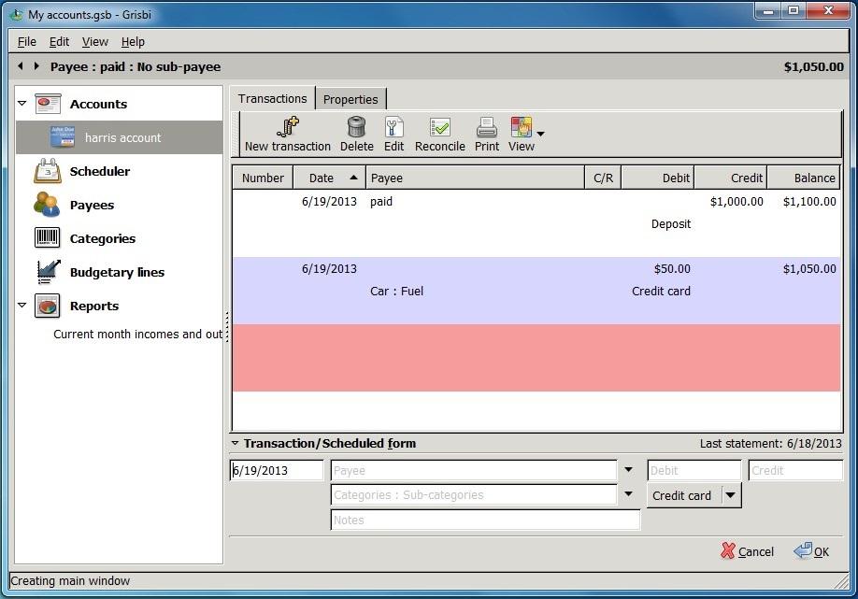Click the Print toolbar icon
Viewport: 858px width, 599px height.
point(486,128)
